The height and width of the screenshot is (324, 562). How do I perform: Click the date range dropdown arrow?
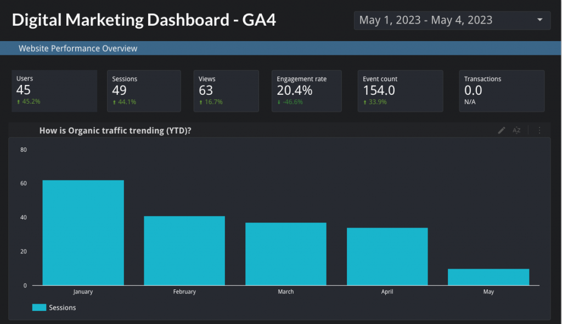tap(540, 21)
